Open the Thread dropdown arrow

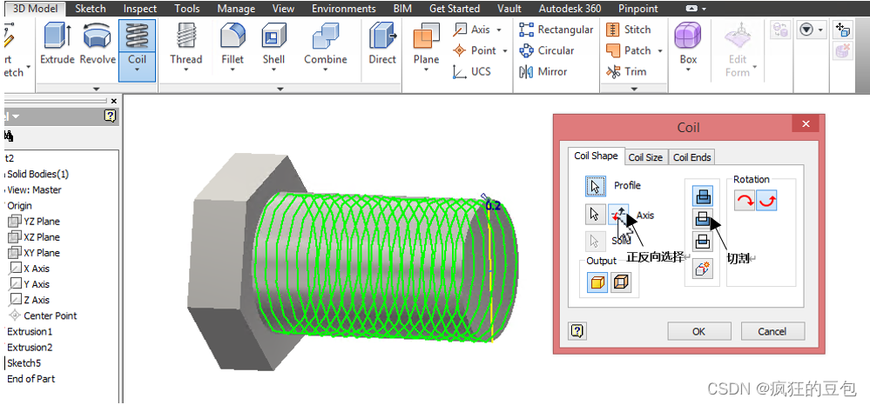[x=185, y=71]
